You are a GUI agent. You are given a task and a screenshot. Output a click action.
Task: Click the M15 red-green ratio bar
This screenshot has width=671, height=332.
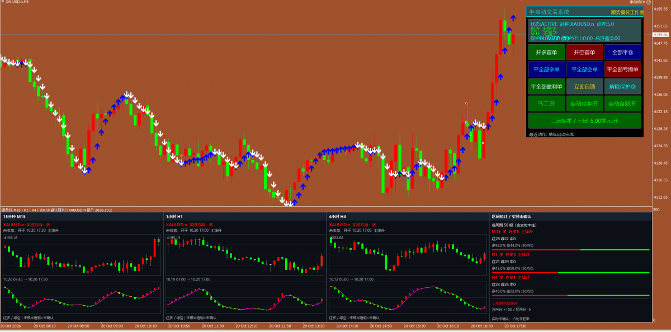click(x=570, y=250)
